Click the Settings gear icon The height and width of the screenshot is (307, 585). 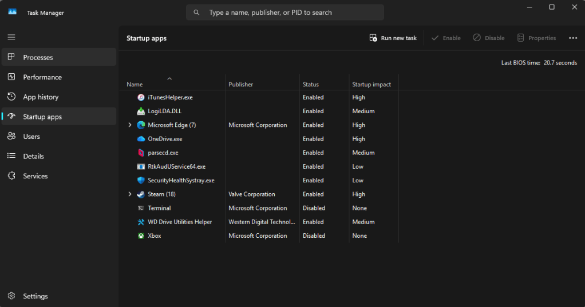[11, 296]
